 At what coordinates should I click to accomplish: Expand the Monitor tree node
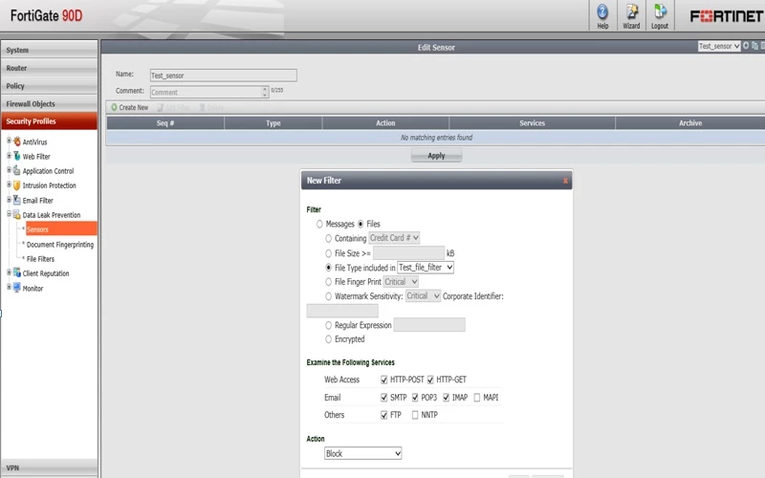pyautogui.click(x=9, y=287)
